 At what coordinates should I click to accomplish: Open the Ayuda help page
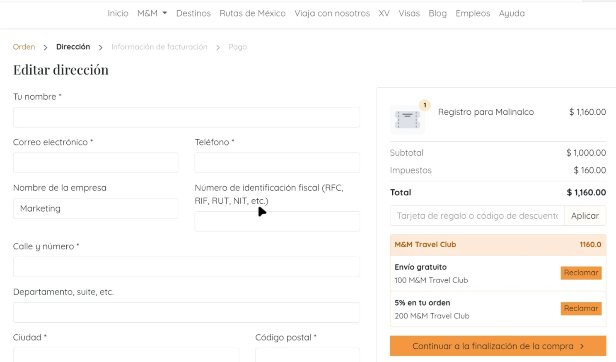[x=512, y=13]
